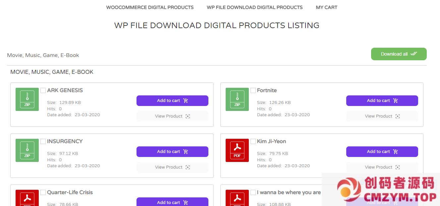Click the Fortnite ZIP file icon

click(x=237, y=99)
